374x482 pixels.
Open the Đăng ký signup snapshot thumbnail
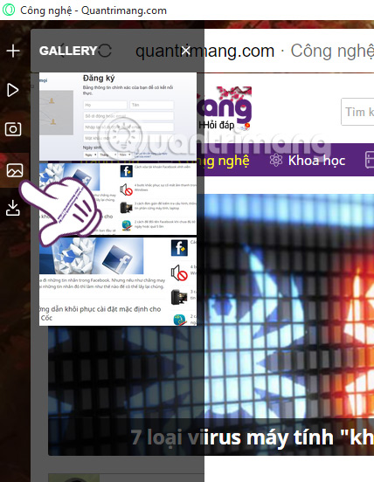pyautogui.click(x=118, y=116)
